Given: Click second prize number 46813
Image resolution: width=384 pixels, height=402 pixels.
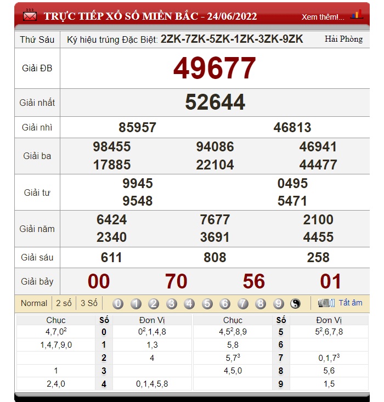Looking at the screenshot, I should click(292, 127).
